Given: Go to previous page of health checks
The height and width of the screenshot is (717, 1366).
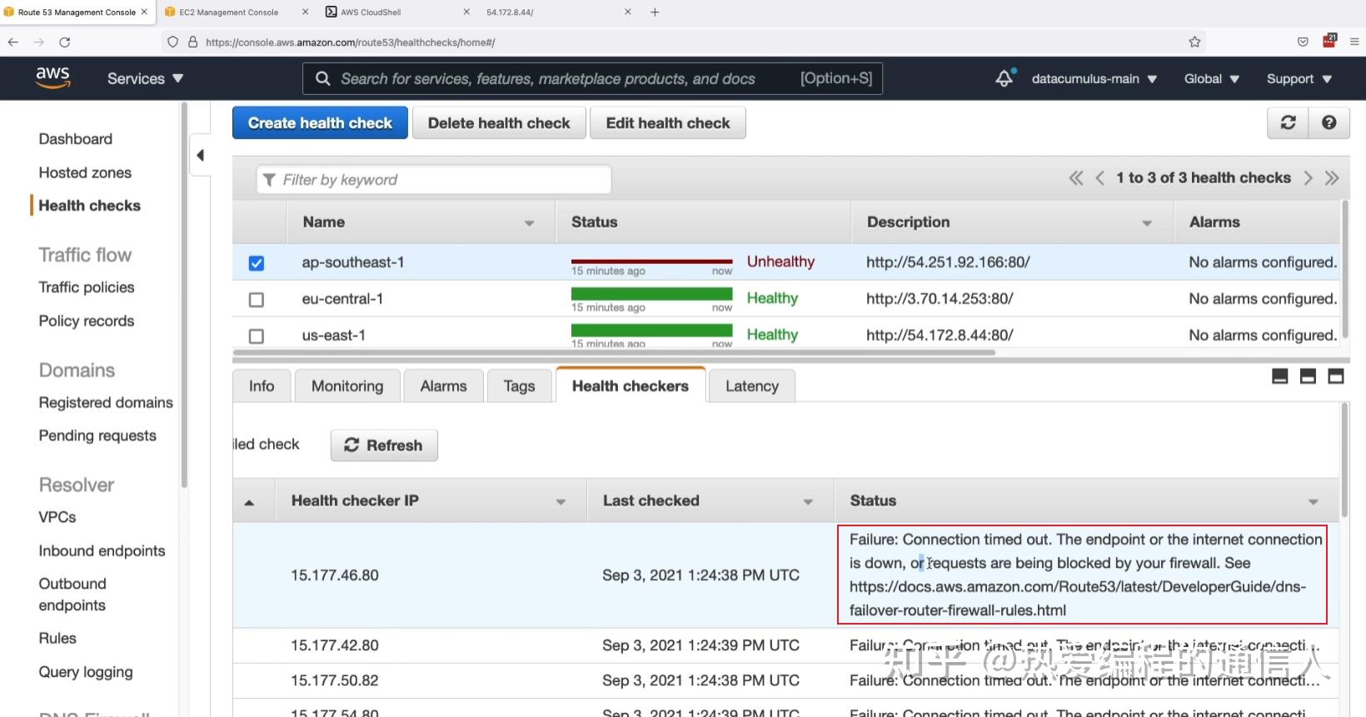Looking at the screenshot, I should point(1100,178).
